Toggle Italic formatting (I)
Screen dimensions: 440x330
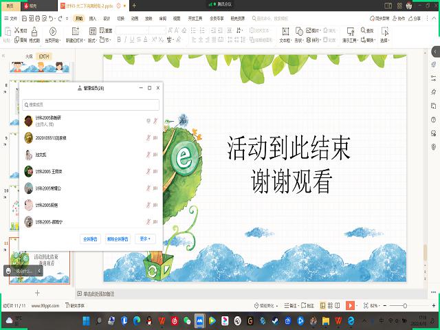(125, 40)
